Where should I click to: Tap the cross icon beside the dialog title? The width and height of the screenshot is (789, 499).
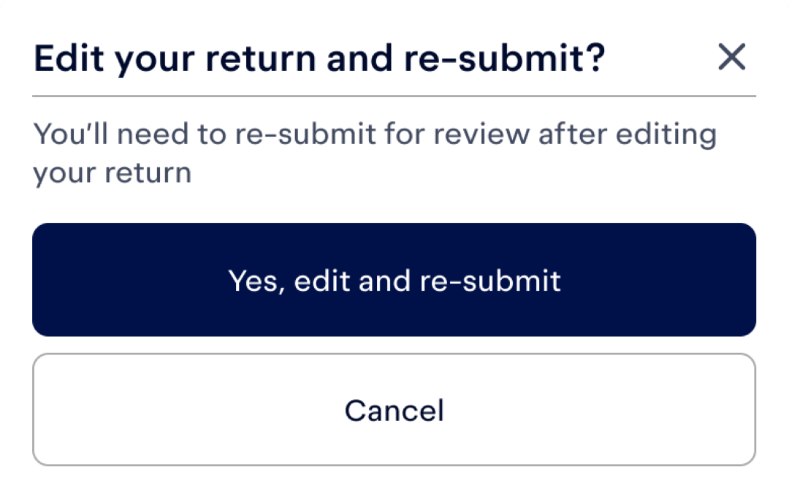click(731, 56)
